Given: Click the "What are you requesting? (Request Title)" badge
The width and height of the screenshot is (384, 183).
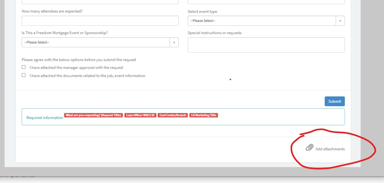Looking at the screenshot, I should pos(93,115).
